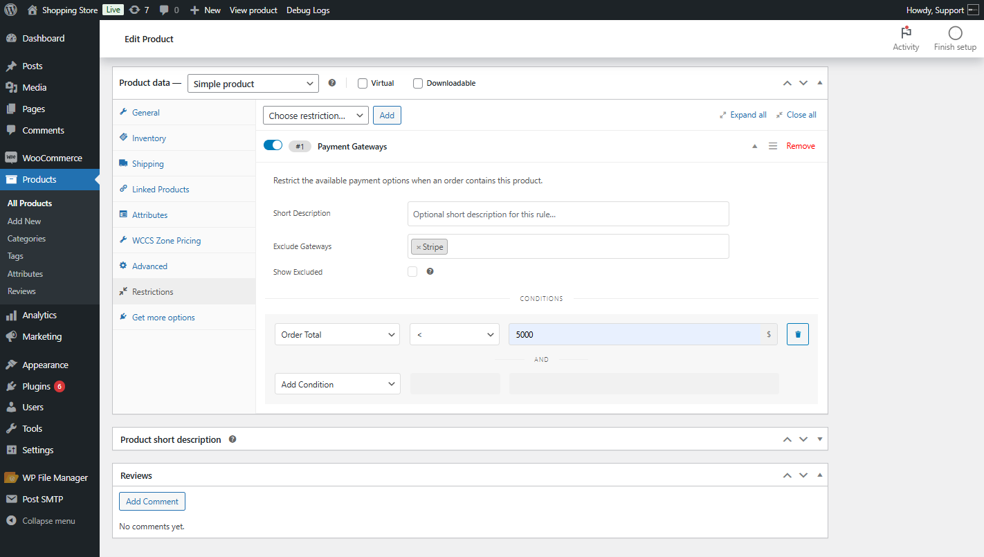Collapse the Payment Gateways rule arrow
This screenshot has width=984, height=557.
click(x=755, y=146)
